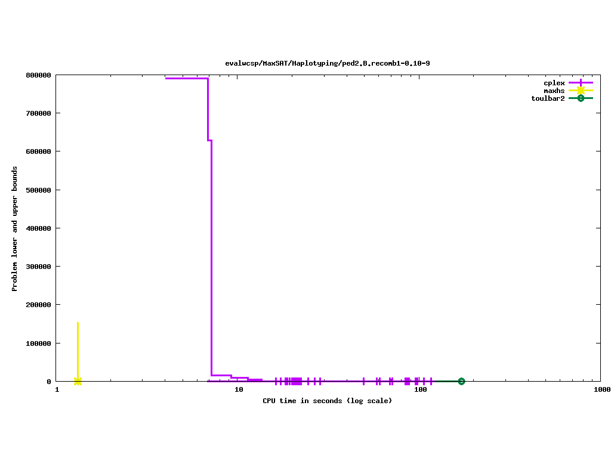The width and height of the screenshot is (611, 458).
Task: Click the green toulbar2 legend circle marker
Action: (581, 98)
